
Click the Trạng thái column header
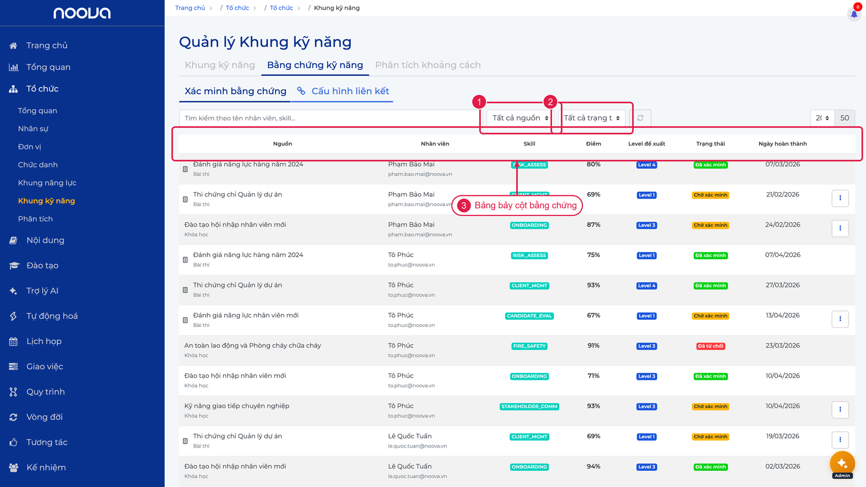point(711,144)
